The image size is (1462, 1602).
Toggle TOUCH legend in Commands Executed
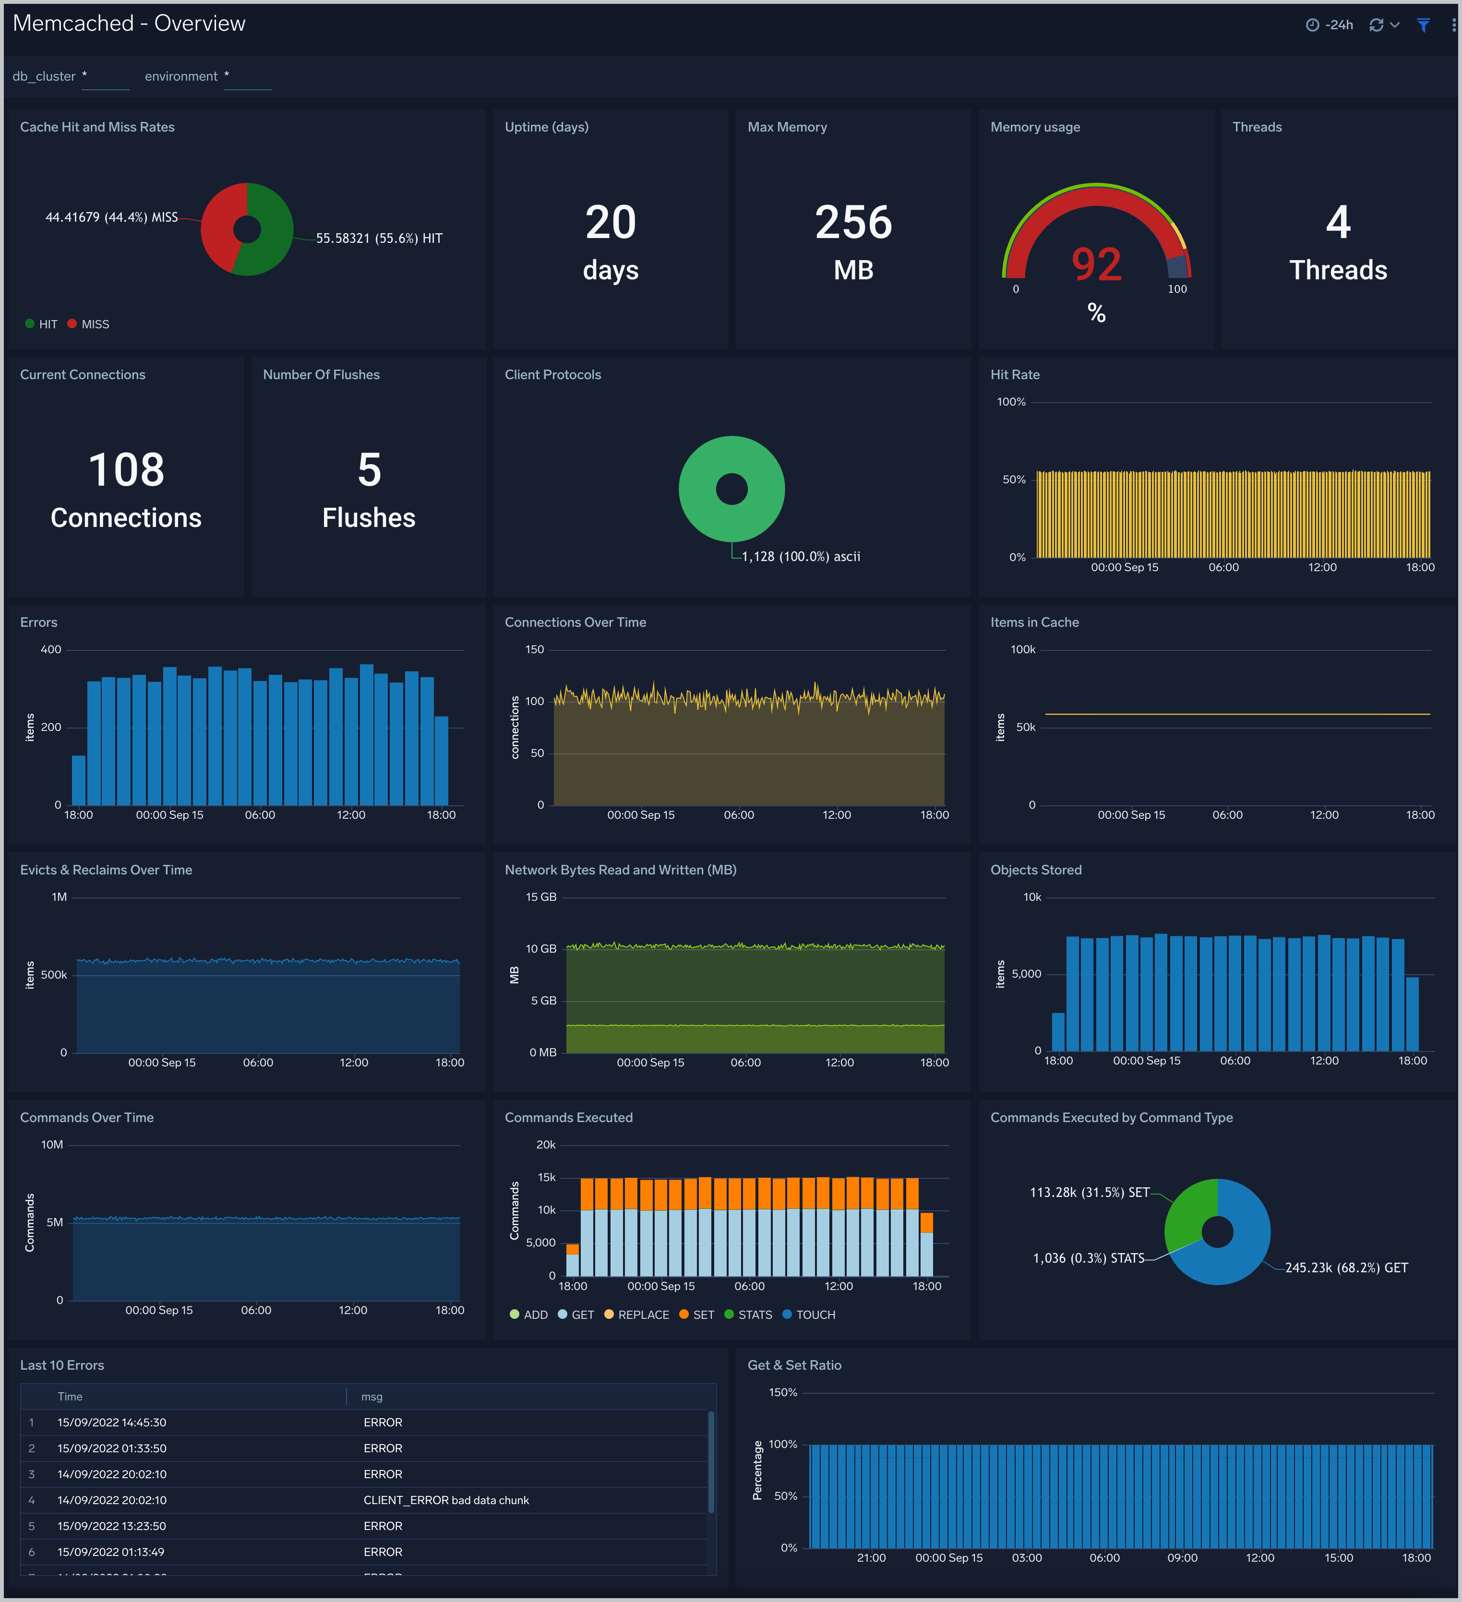pos(809,1315)
